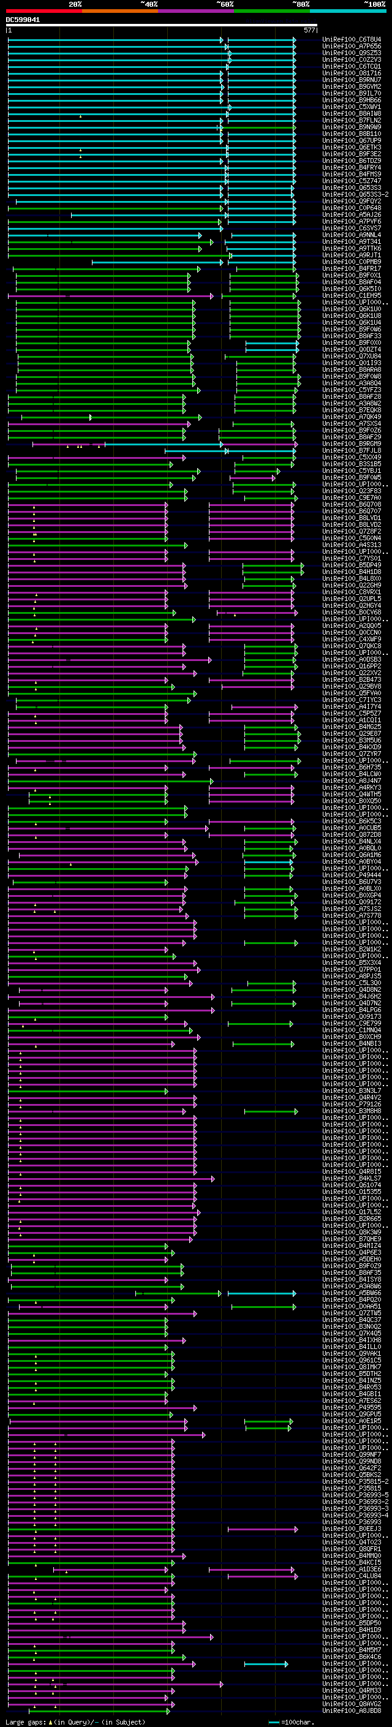Click hit label UniRef100_B5DP49

(x=351, y=565)
